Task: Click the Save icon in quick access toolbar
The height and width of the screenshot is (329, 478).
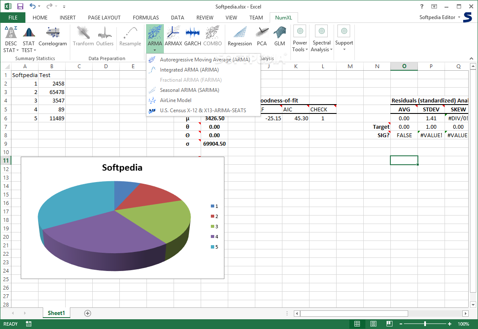Action: [20, 6]
